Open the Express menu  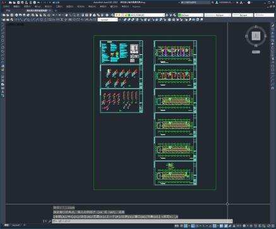[x=136, y=6]
